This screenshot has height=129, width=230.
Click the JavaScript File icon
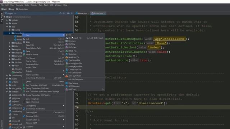coord(66,57)
